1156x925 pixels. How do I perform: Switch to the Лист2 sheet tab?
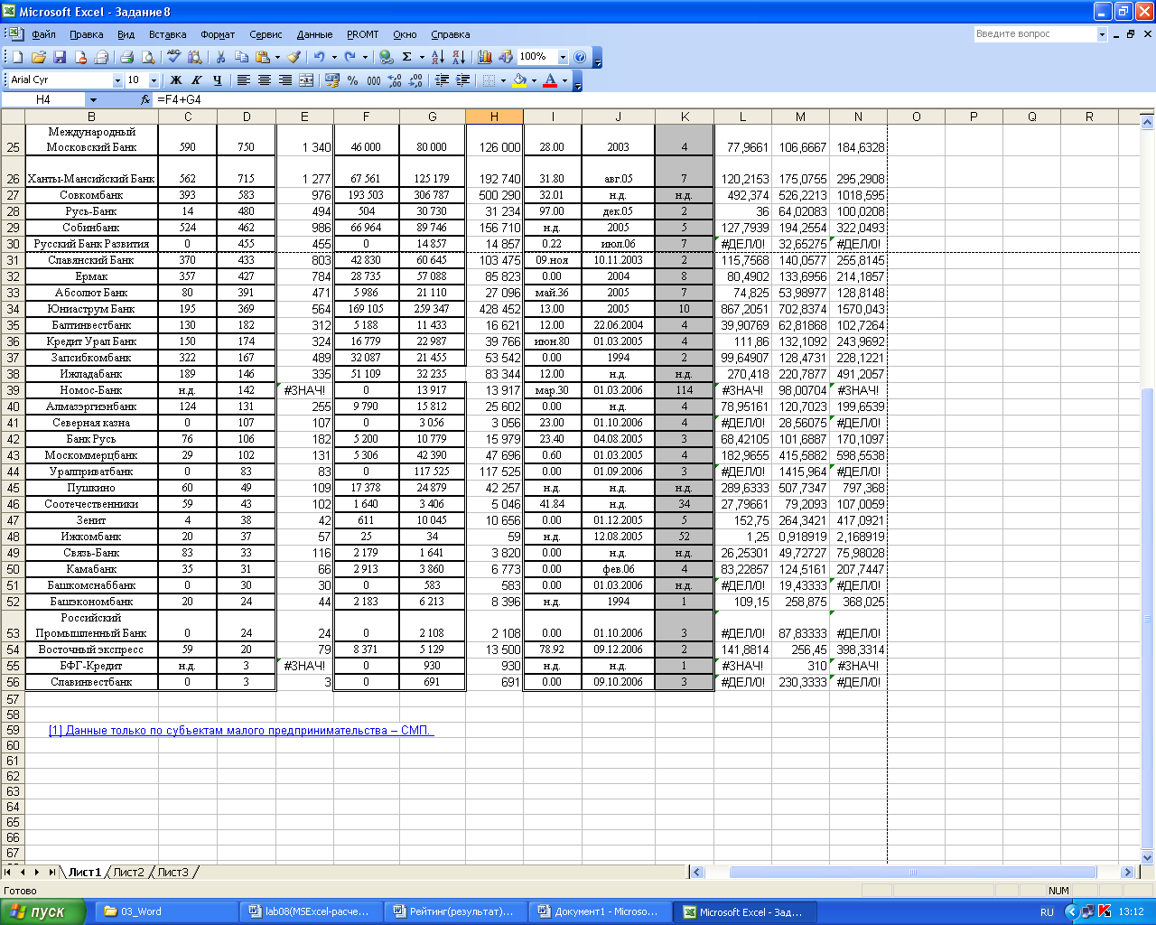(x=128, y=872)
